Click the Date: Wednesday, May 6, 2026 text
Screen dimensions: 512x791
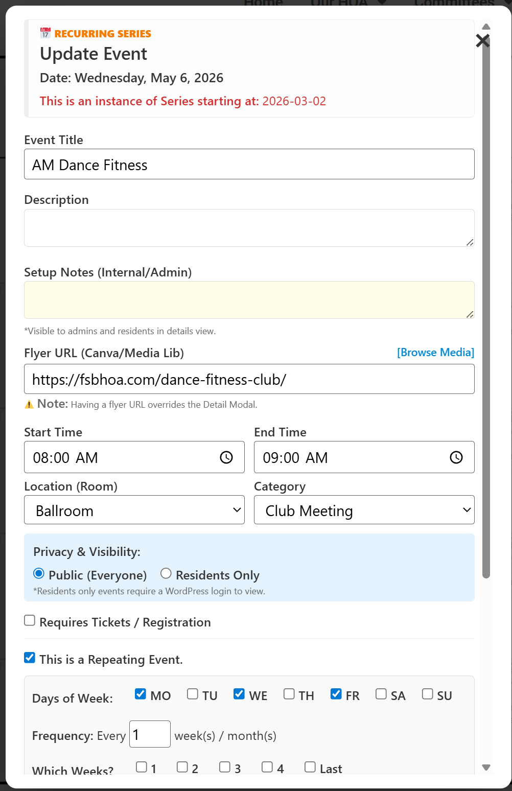point(132,78)
